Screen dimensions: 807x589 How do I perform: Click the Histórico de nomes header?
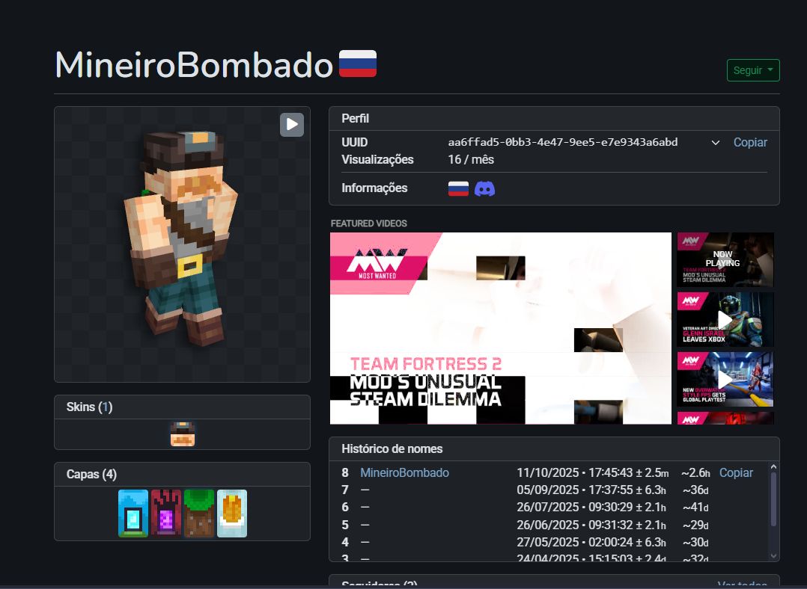click(554, 448)
